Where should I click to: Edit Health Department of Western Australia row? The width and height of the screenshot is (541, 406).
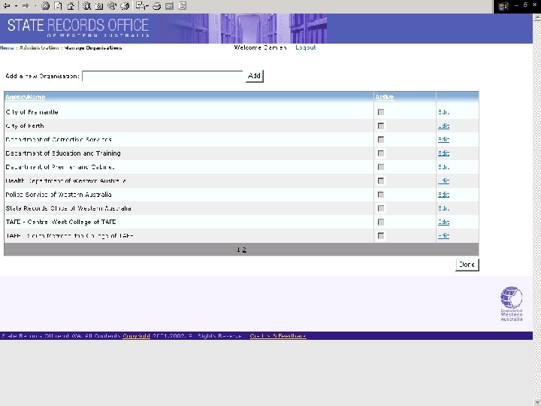coord(444,180)
